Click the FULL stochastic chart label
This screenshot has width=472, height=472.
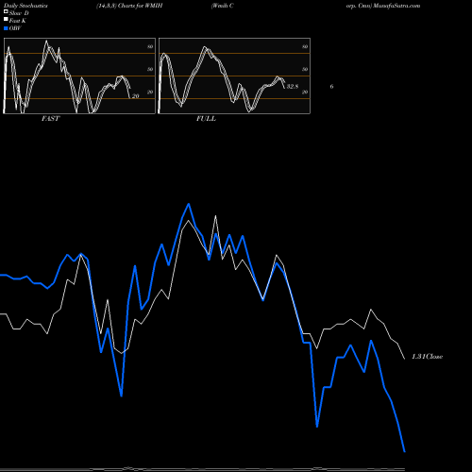pyautogui.click(x=206, y=119)
